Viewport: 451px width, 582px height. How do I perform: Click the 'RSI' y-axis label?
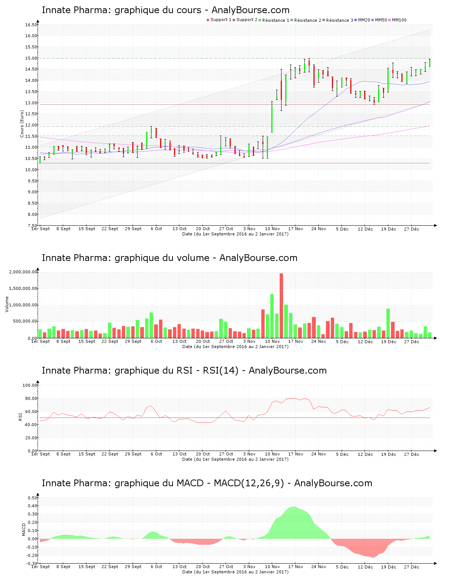[20, 416]
